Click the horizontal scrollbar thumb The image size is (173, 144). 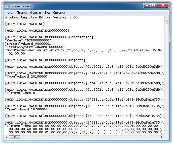tap(15, 137)
